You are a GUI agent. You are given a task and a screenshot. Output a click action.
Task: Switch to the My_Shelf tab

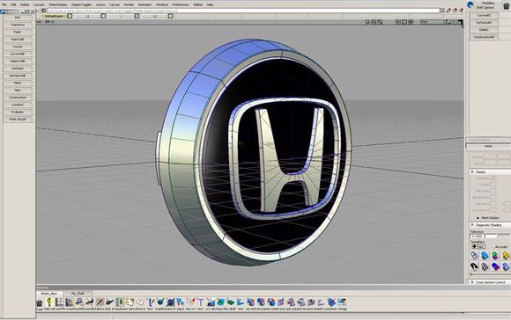78,294
